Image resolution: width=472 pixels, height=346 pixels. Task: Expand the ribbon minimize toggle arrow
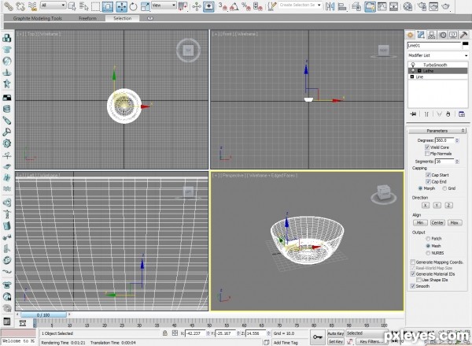(150, 18)
